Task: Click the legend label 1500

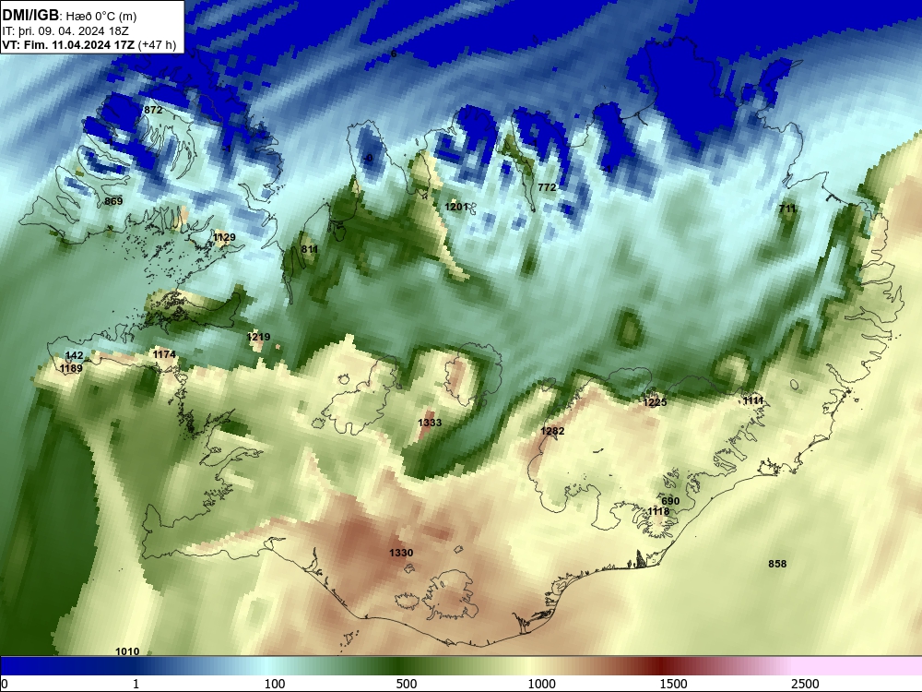Action: tap(673, 684)
